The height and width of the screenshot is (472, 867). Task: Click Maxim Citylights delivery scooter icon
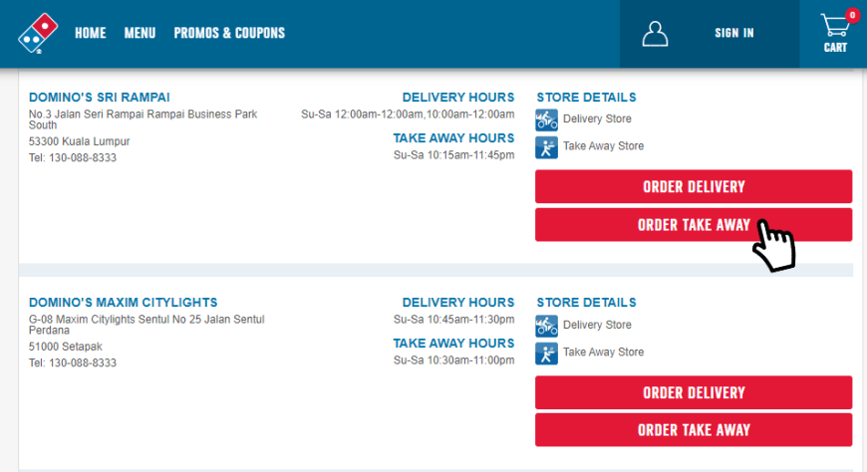[x=546, y=326]
